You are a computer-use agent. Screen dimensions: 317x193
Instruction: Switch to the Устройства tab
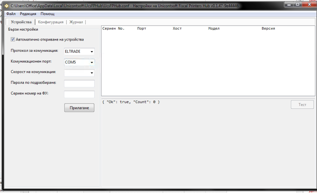coord(21,22)
